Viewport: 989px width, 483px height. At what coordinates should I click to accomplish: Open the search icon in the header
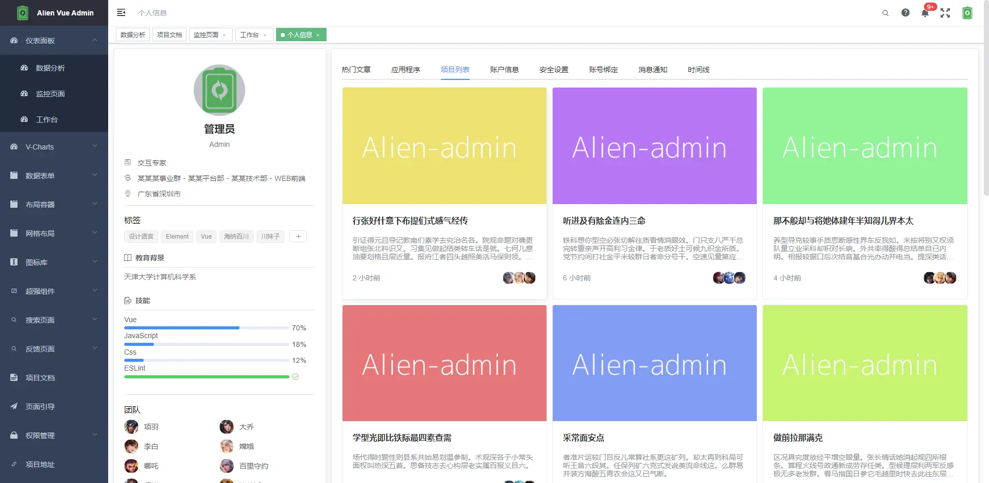(x=885, y=13)
